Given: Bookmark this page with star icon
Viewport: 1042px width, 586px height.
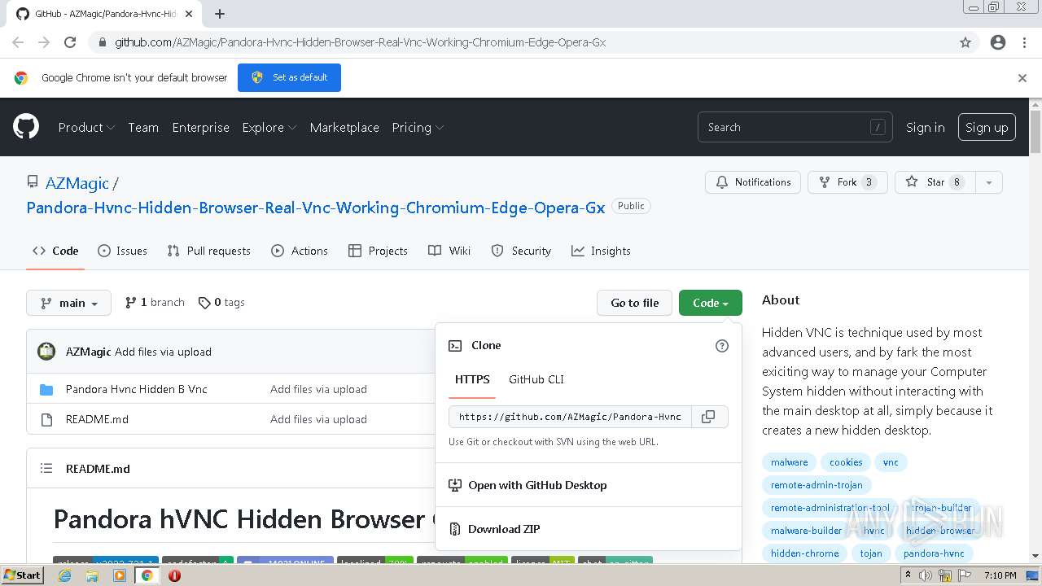Looking at the screenshot, I should [x=965, y=42].
